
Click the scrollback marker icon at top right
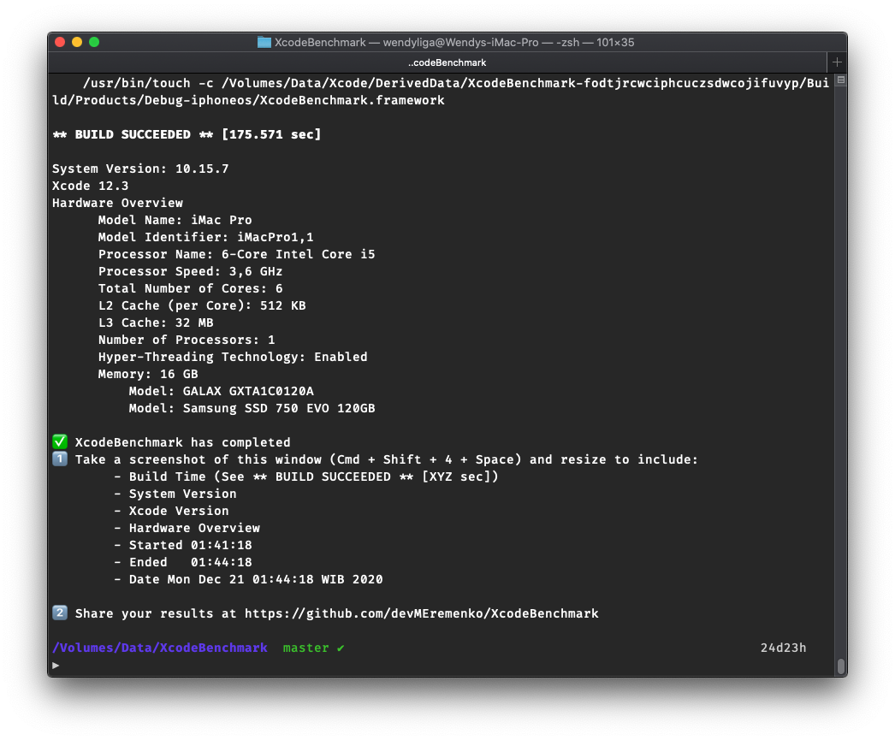pos(841,80)
